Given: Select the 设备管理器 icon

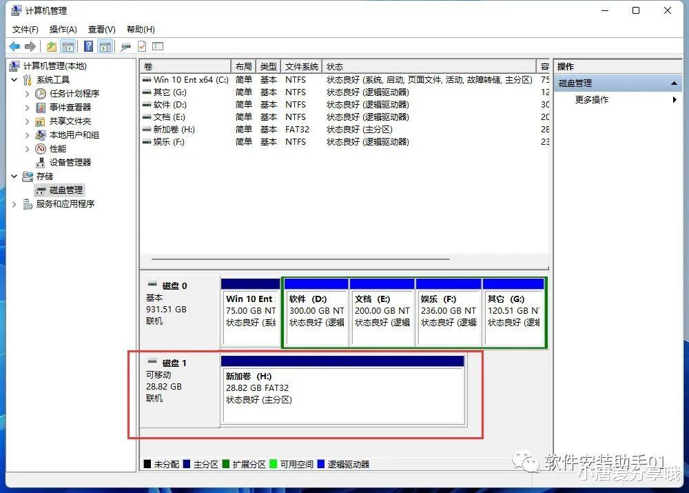Looking at the screenshot, I should coord(41,162).
